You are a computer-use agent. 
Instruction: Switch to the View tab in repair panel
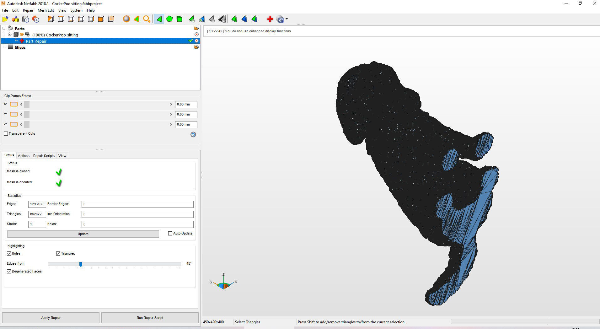(62, 156)
